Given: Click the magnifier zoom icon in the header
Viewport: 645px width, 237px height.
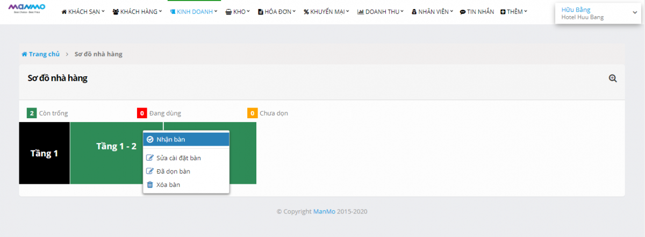Looking at the screenshot, I should tap(612, 78).
